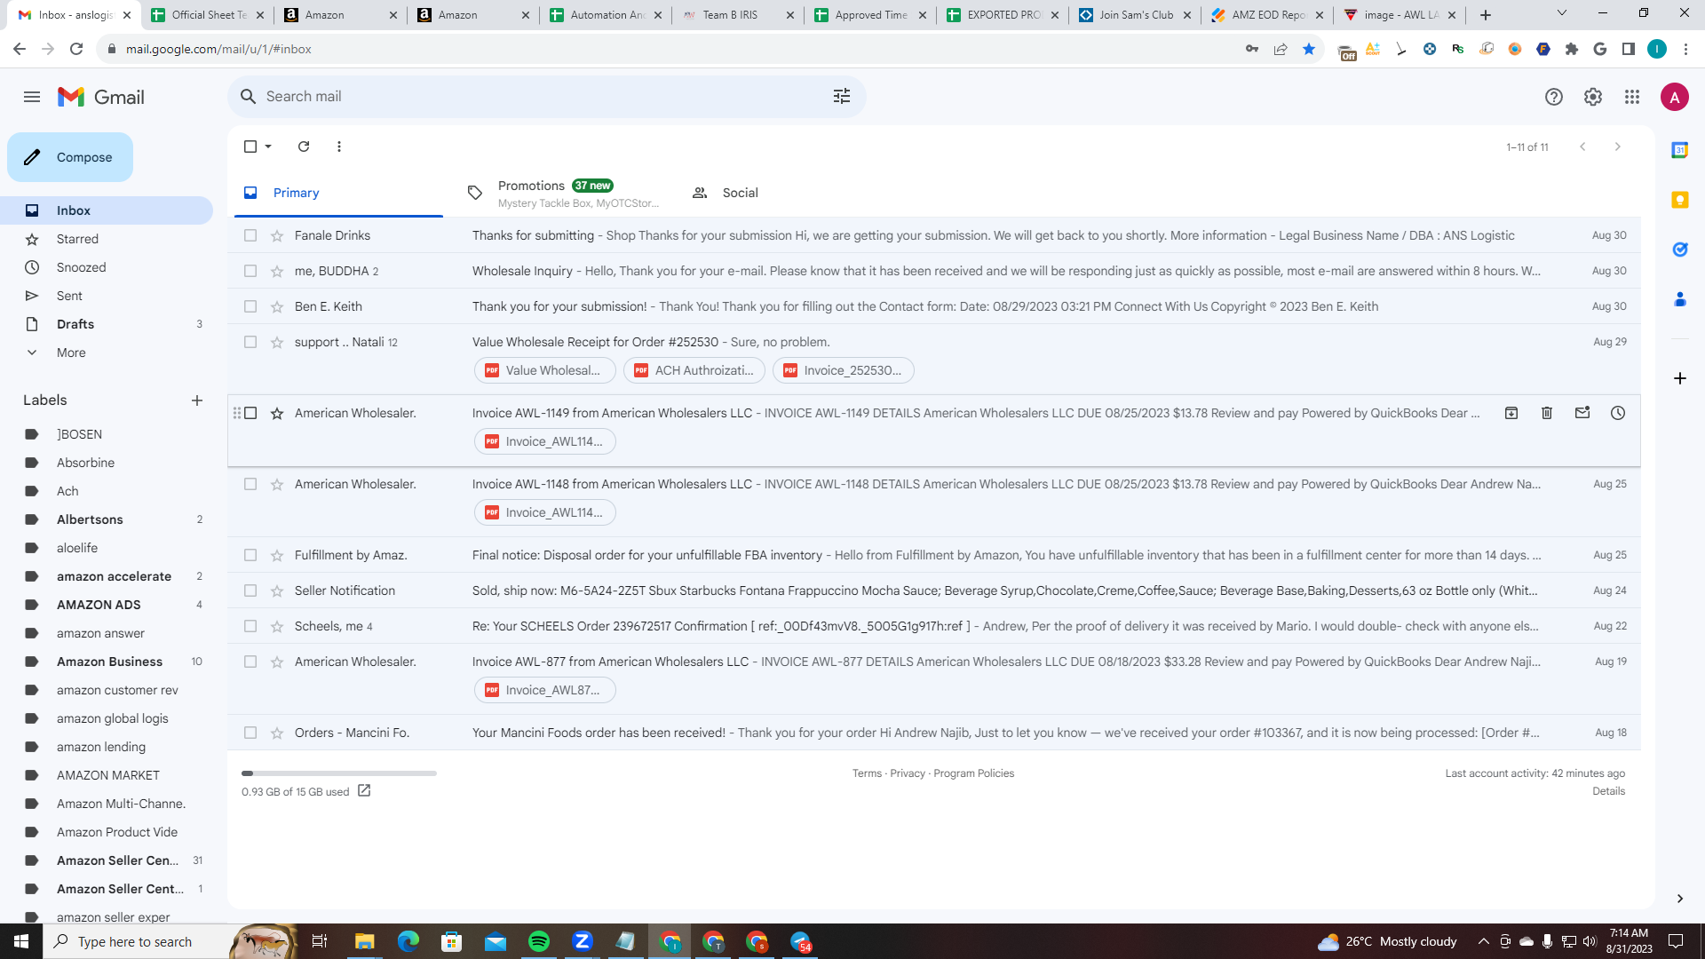The image size is (1705, 959).
Task: Open the Albertsons label
Action: point(90,519)
